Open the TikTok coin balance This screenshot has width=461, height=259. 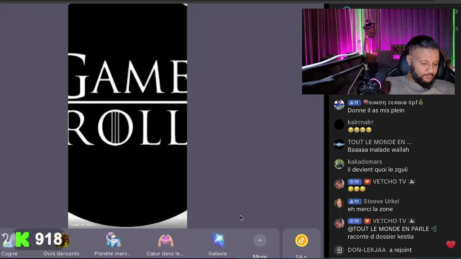pyautogui.click(x=302, y=240)
